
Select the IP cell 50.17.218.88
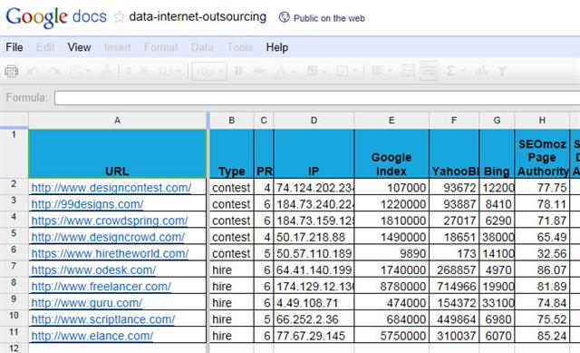click(x=314, y=237)
